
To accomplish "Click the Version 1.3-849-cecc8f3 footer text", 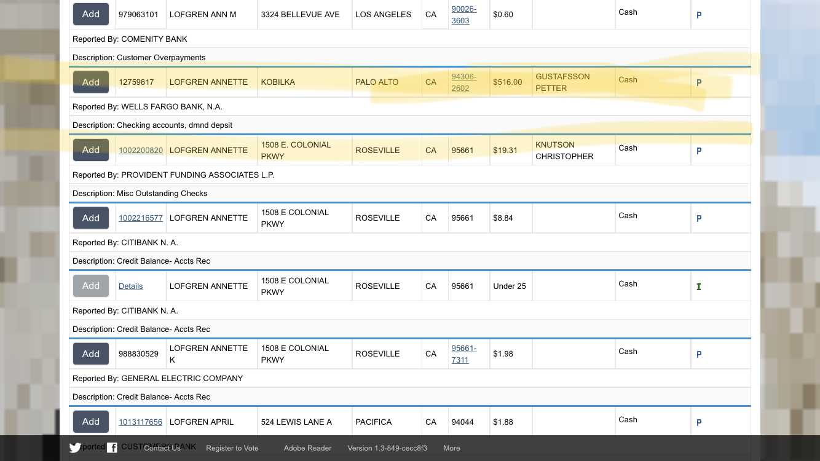I will click(387, 448).
